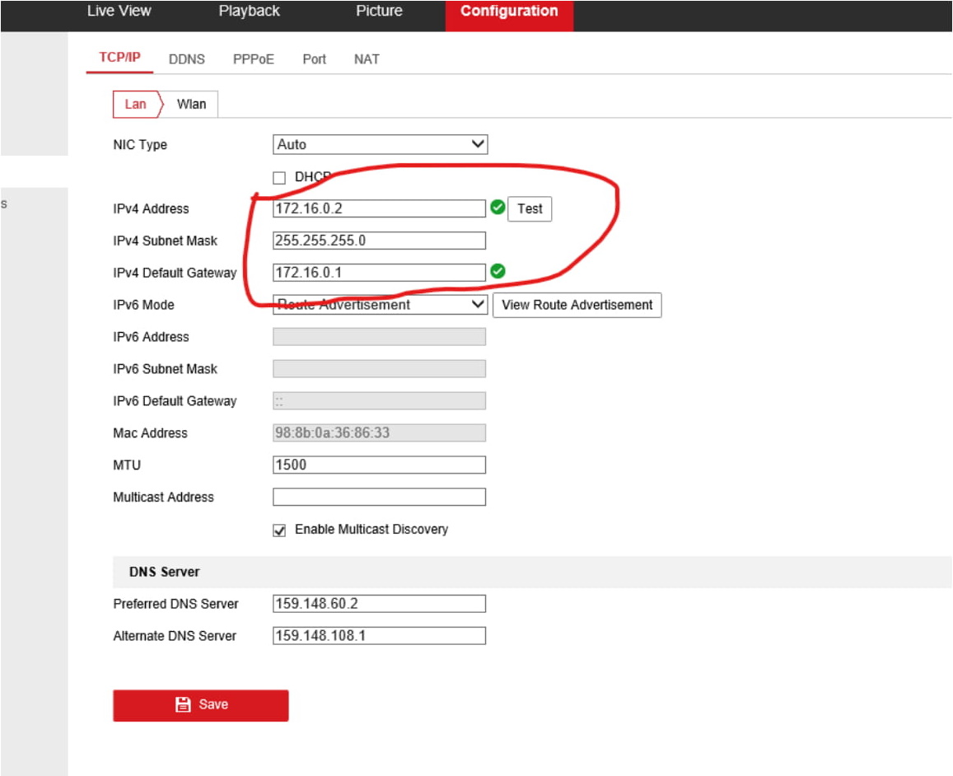This screenshot has height=776, width=953.
Task: Expand the IPv6 Mode dropdown
Action: [380, 305]
